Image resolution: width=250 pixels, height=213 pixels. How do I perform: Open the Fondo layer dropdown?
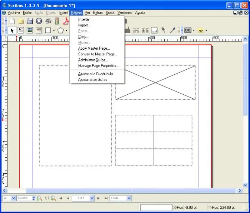point(129,198)
